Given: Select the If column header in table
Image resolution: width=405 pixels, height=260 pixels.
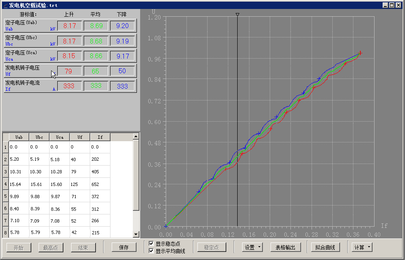Looking at the screenshot, I should (100, 137).
